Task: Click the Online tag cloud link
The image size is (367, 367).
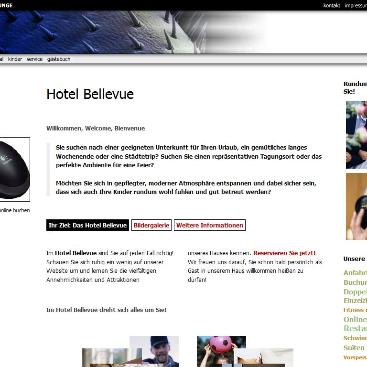Action: 355,320
